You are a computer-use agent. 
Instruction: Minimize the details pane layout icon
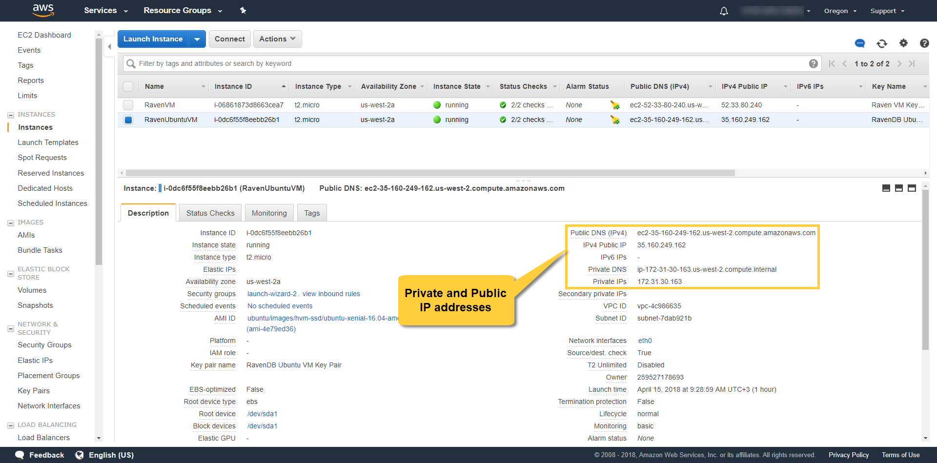(886, 188)
